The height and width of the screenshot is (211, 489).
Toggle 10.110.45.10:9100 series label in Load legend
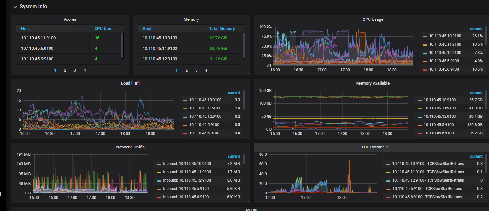pyautogui.click(x=205, y=100)
